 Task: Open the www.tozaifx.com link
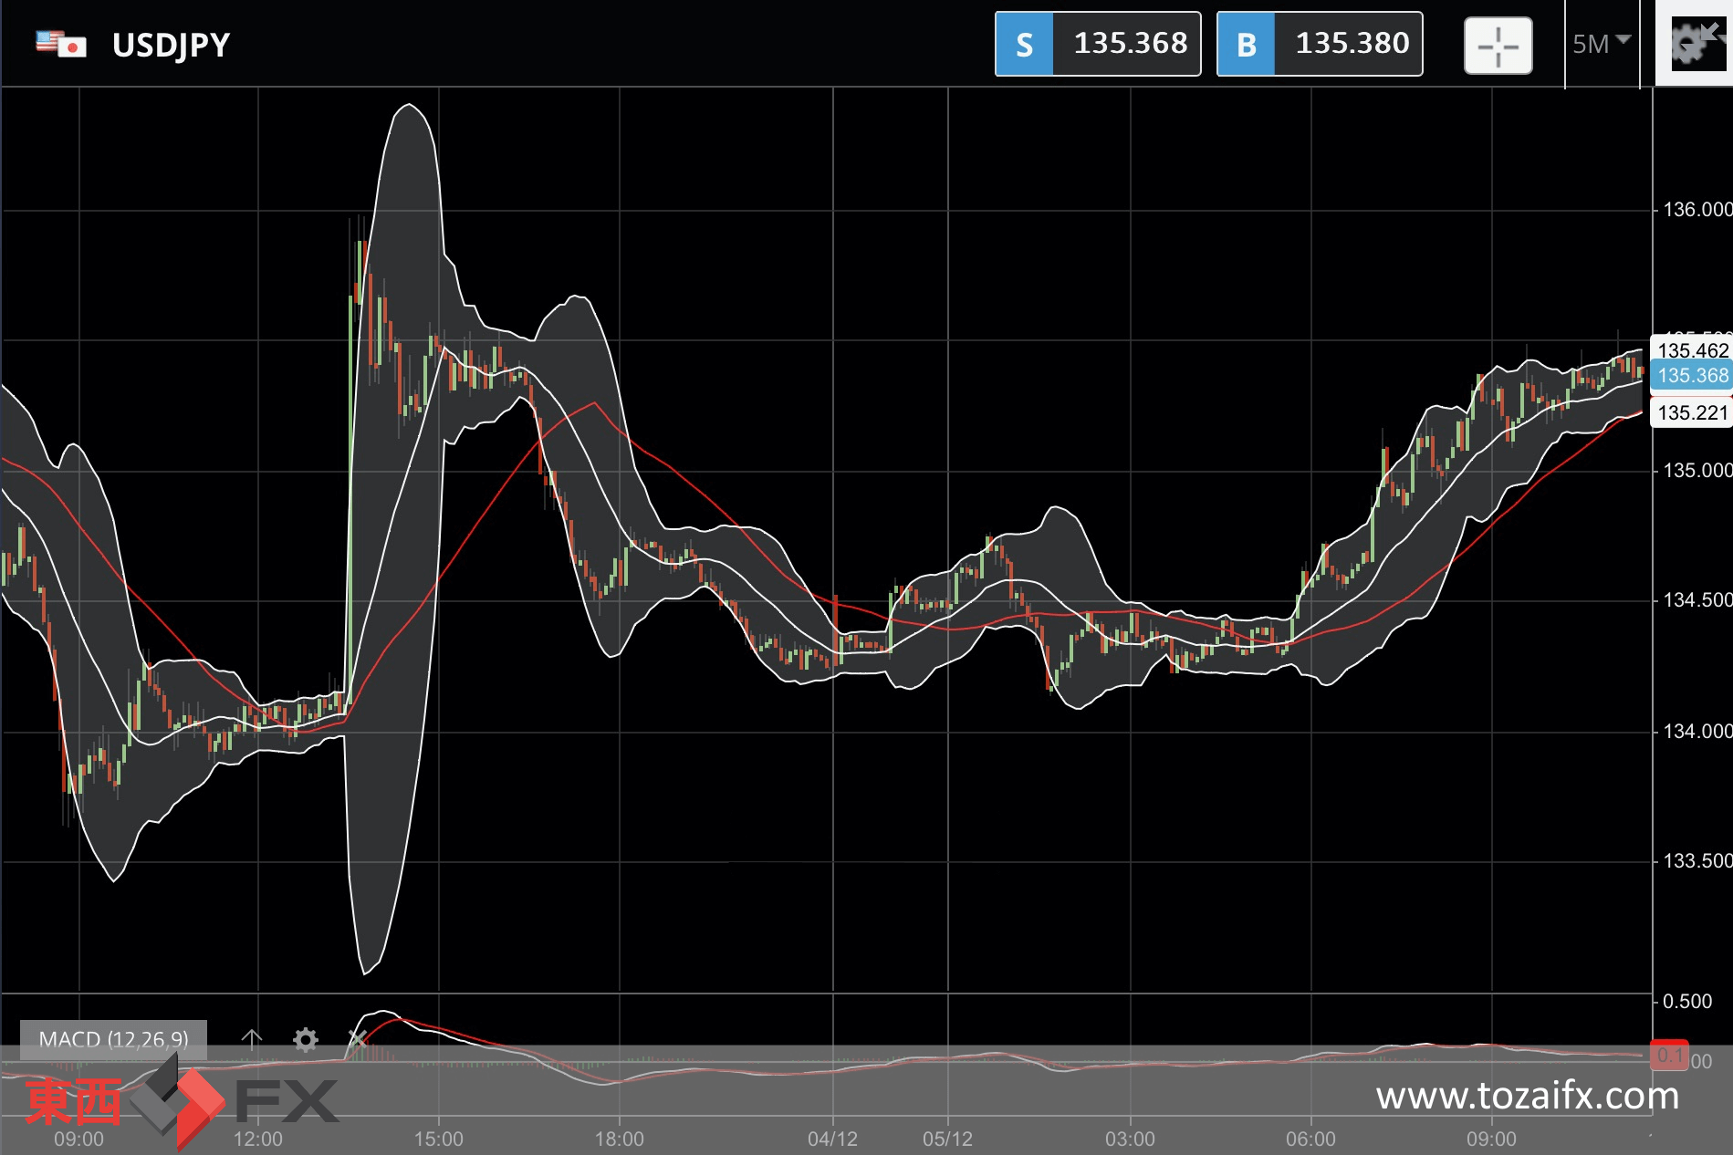[x=1527, y=1096]
